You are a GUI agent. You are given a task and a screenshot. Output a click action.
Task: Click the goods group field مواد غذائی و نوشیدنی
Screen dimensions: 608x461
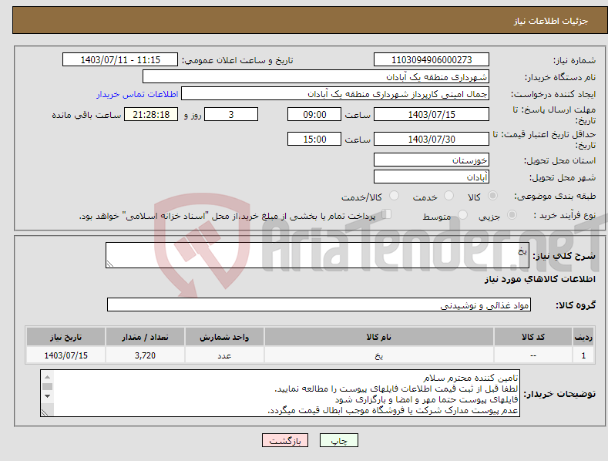pos(319,305)
